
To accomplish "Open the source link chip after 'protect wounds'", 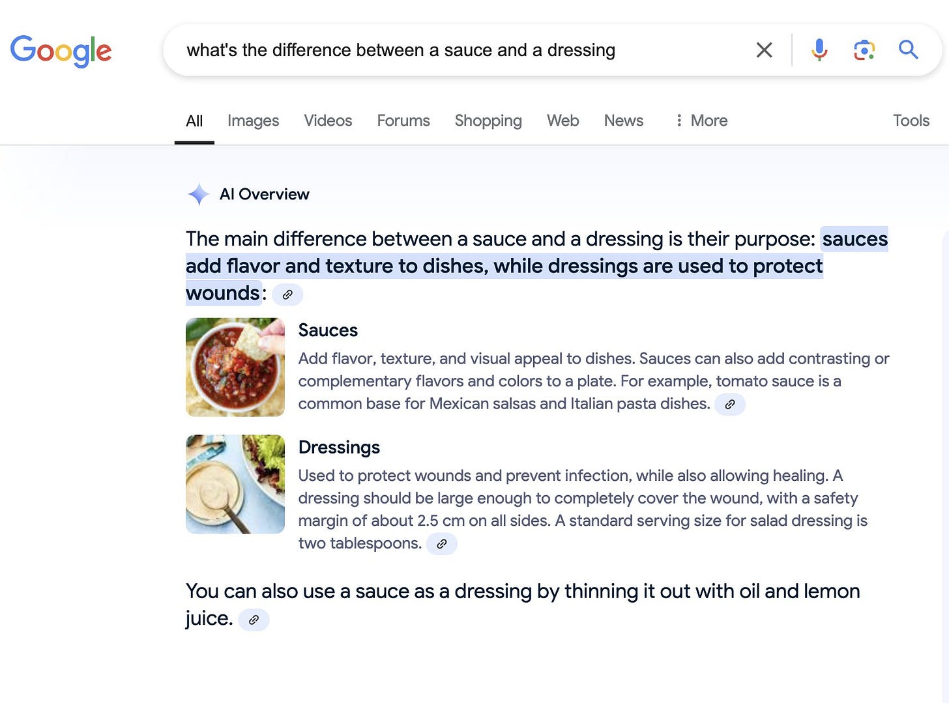I will 287,294.
